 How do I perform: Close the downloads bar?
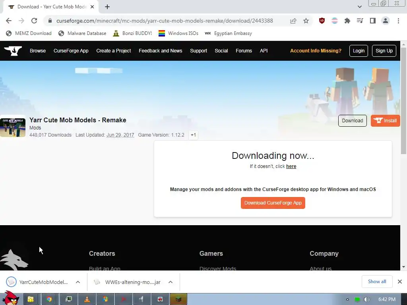tap(400, 282)
